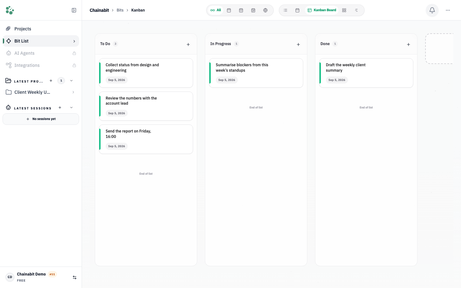This screenshot has width=461, height=288.
Task: Open AI Agents in sidebar
Action: [x=41, y=53]
